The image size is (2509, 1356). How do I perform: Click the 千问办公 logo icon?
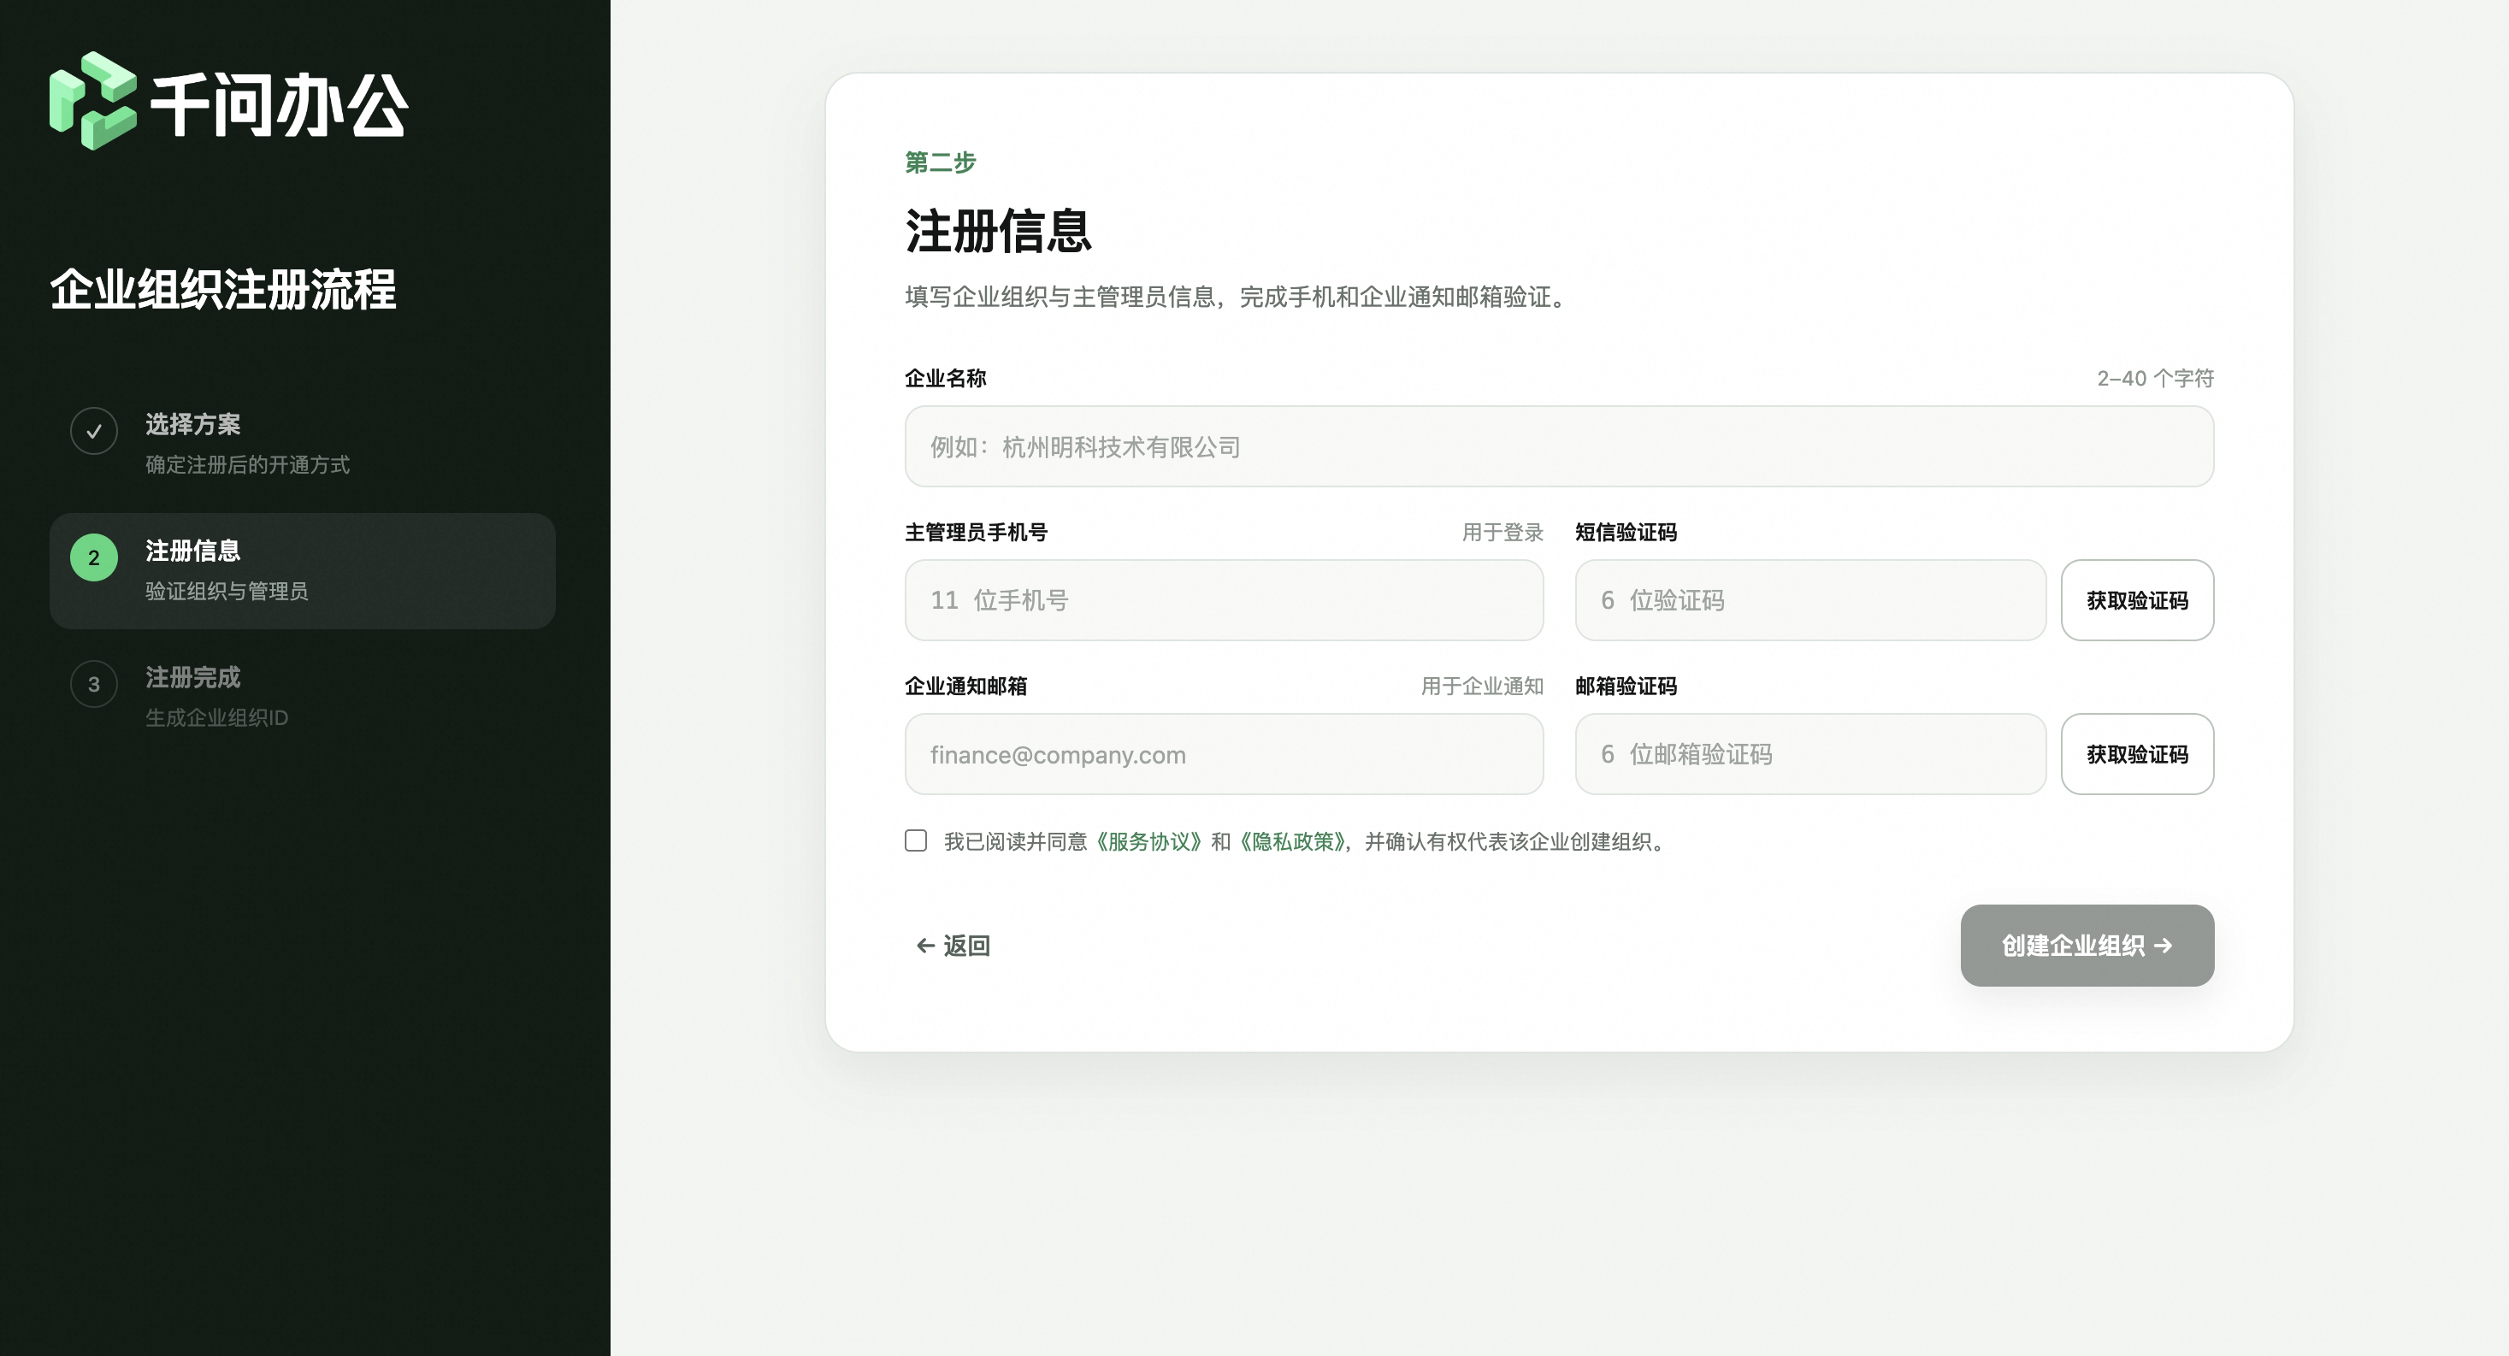pyautogui.click(x=93, y=101)
